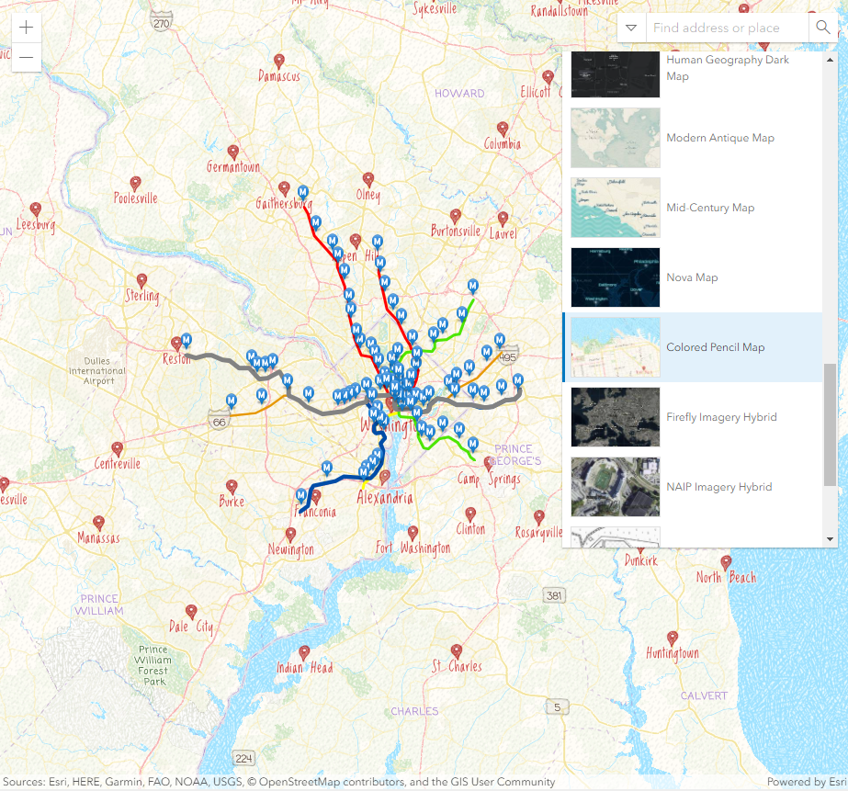Screen dimensions: 848x791
Task: Click the zoom in plus button
Action: pos(26,28)
